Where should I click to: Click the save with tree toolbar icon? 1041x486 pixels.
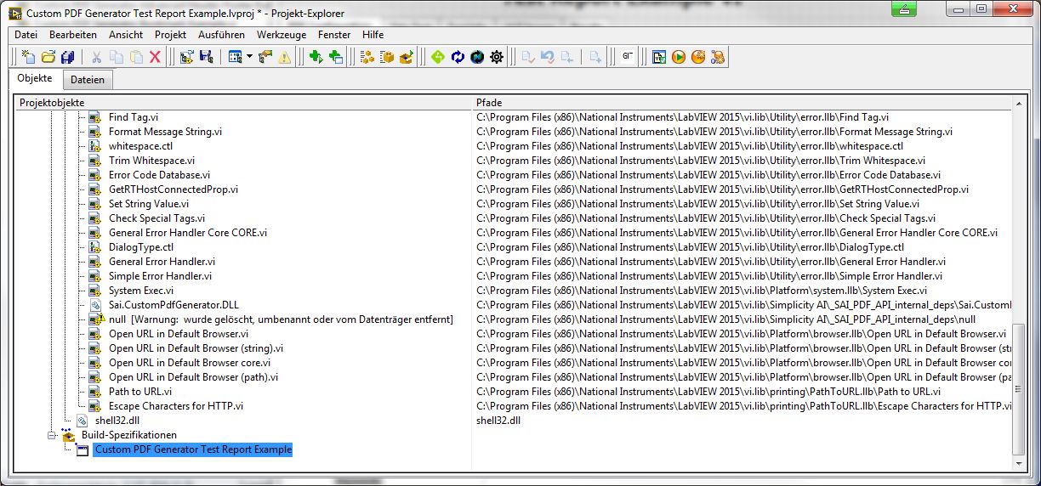(x=206, y=58)
